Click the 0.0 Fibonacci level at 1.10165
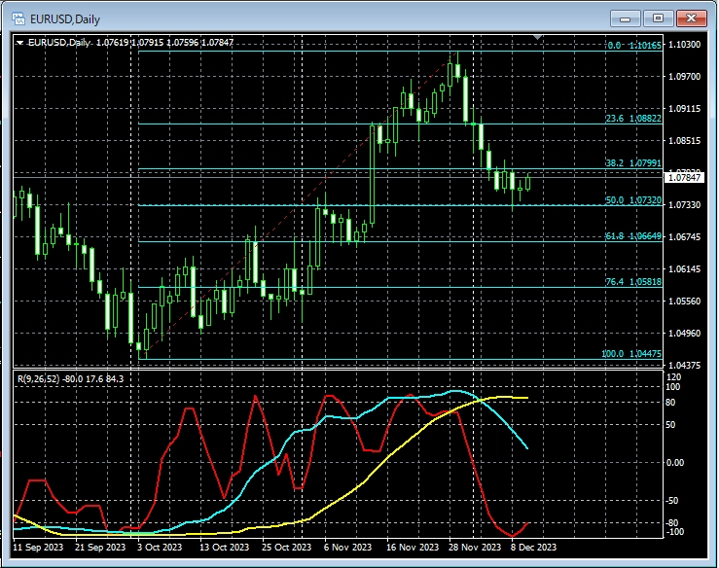The image size is (719, 568). [x=633, y=46]
